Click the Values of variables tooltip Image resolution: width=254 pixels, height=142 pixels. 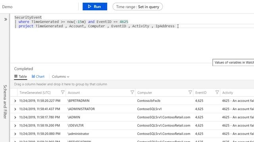click(233, 62)
